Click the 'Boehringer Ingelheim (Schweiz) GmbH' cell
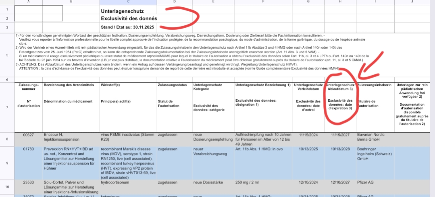Viewport: 435px width, 197px height. click(x=375, y=163)
